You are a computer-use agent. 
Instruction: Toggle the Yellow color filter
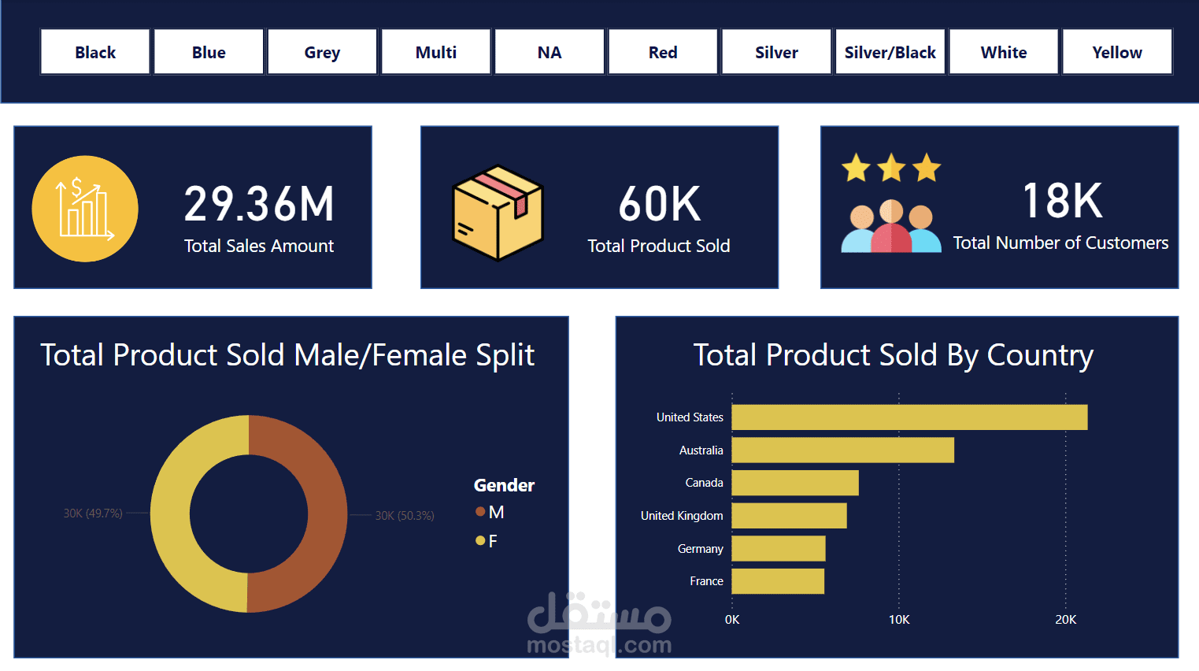(x=1117, y=51)
